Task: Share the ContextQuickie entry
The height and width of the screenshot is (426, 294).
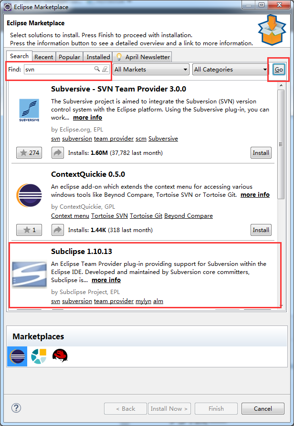Action: pos(58,230)
